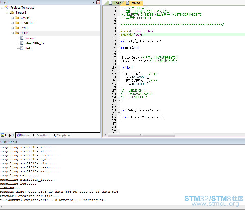
Task: Click the Project panel pin icon
Action: click(93, 2)
